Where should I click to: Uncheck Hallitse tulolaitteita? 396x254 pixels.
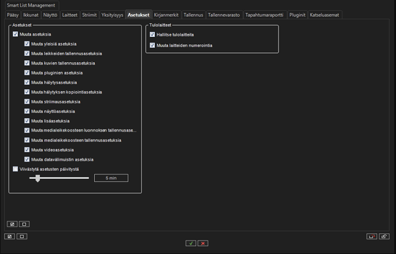152,34
